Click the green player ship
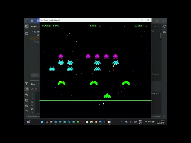The image size is (191, 143). click(x=107, y=96)
